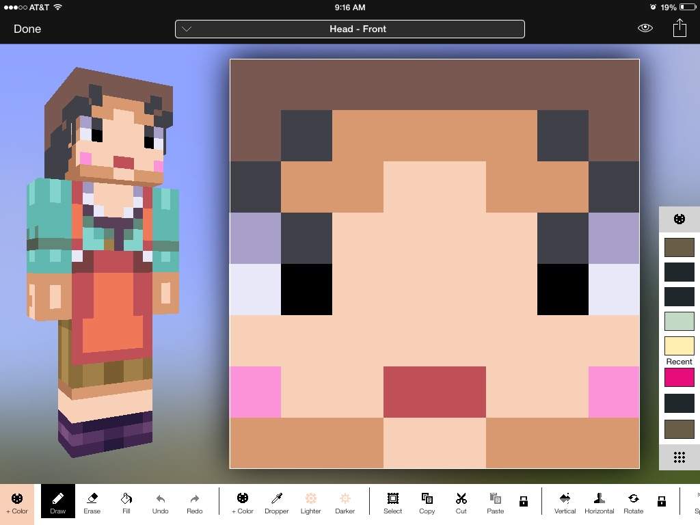Image resolution: width=700 pixels, height=525 pixels.
Task: Open the Head - Front part dropdown
Action: [349, 29]
